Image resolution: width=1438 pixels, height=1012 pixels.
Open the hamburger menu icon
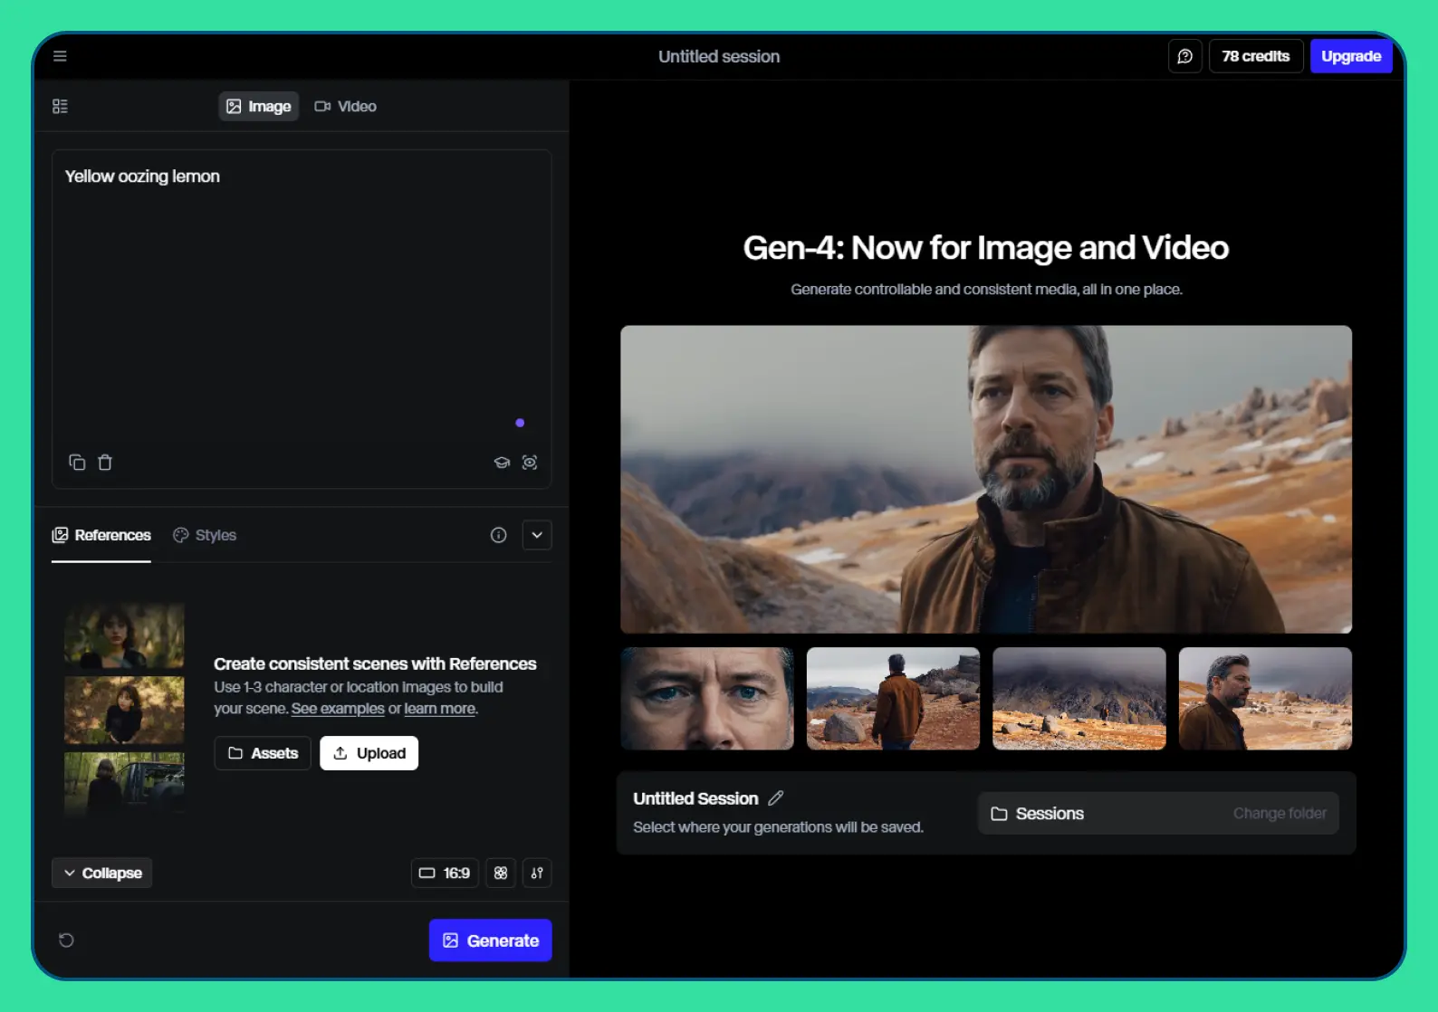(x=60, y=56)
